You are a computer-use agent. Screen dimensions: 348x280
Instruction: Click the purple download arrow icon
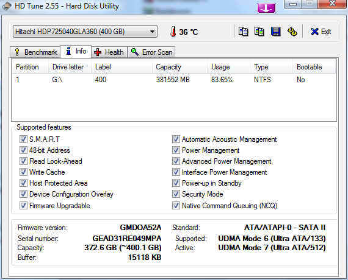[266, 8]
